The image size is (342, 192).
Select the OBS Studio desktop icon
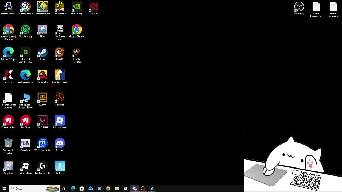(299, 8)
